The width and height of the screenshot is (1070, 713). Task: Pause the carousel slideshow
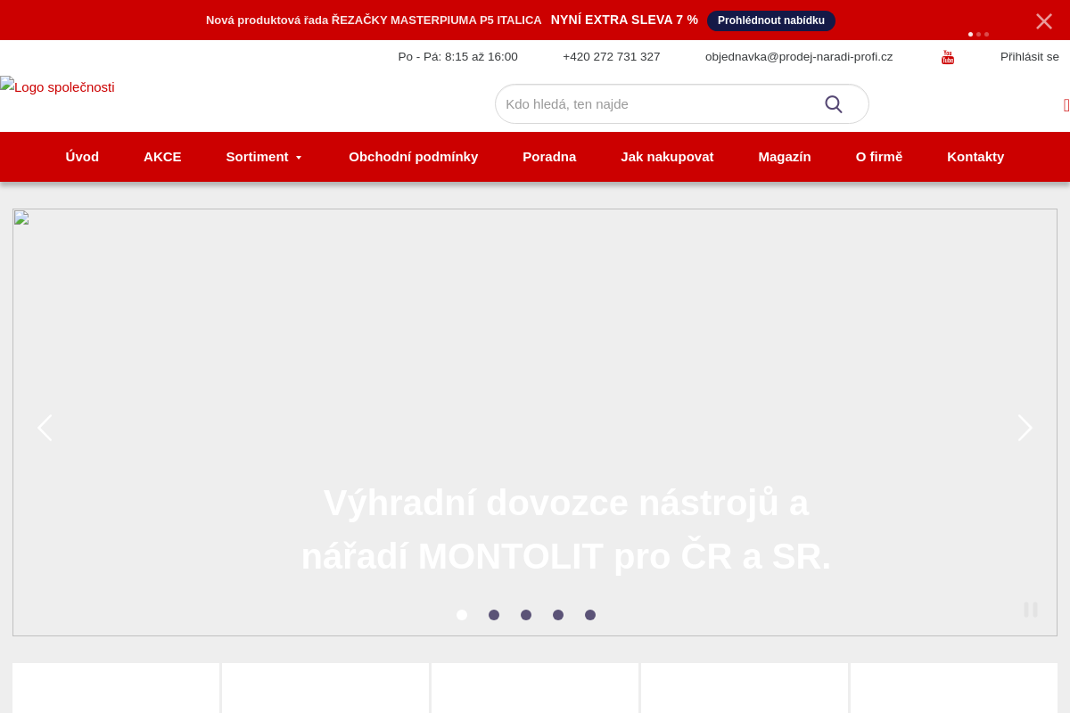(1031, 610)
